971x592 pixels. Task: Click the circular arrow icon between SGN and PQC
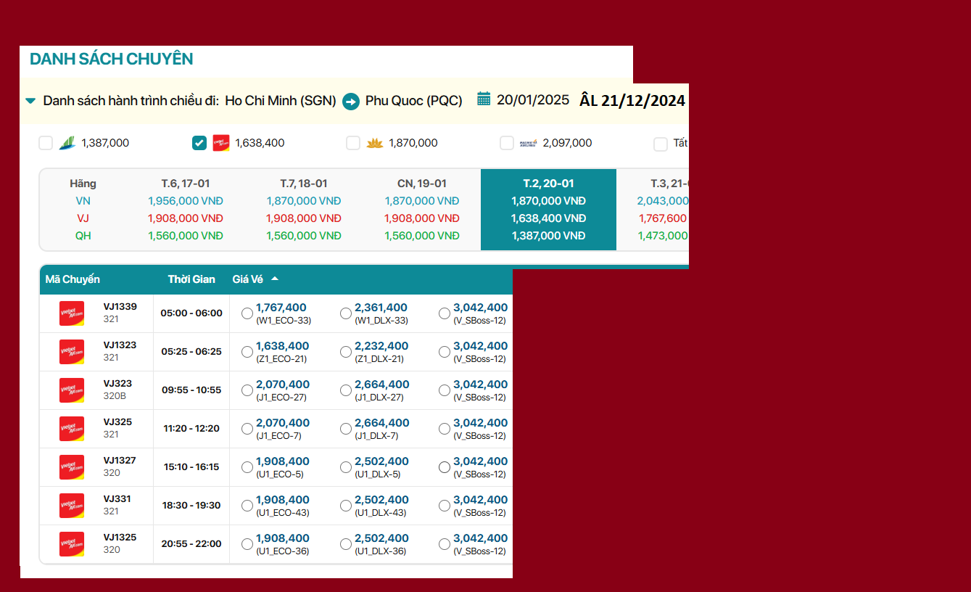point(351,102)
